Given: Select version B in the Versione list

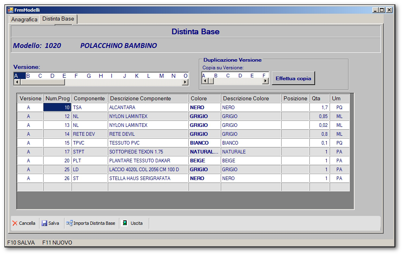Looking at the screenshot, I should [28, 76].
